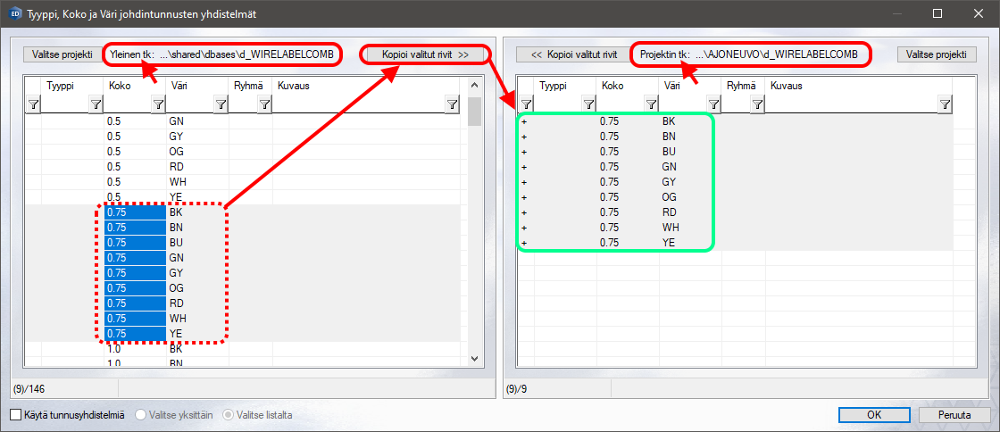
Task: Copy selected rows to the left with << Kopioi valitut rivit
Action: coord(576,54)
